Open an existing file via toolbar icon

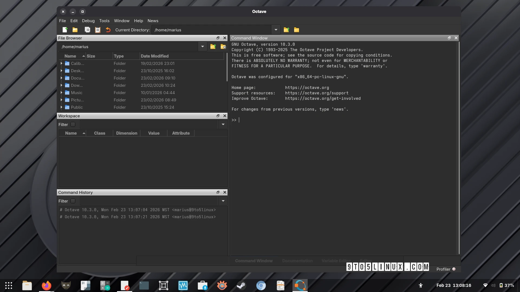pyautogui.click(x=75, y=30)
